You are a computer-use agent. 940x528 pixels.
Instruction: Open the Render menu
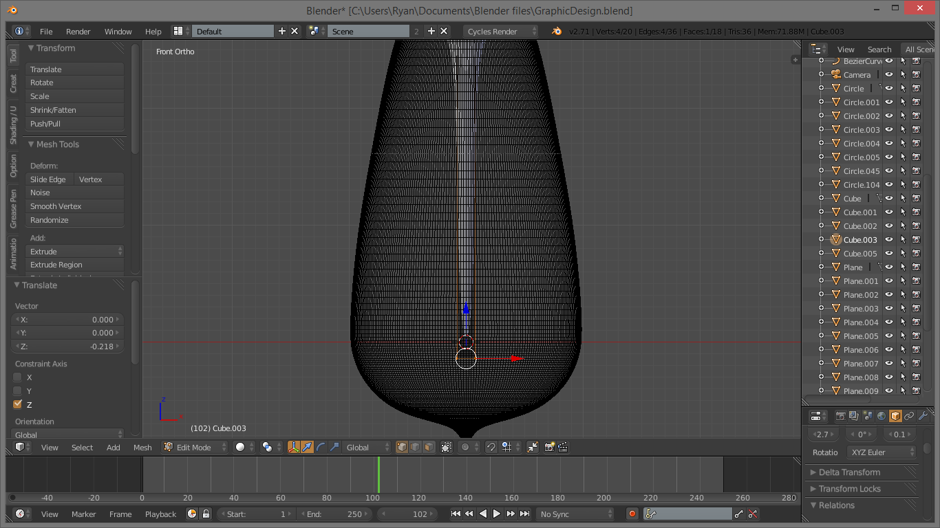click(x=78, y=31)
